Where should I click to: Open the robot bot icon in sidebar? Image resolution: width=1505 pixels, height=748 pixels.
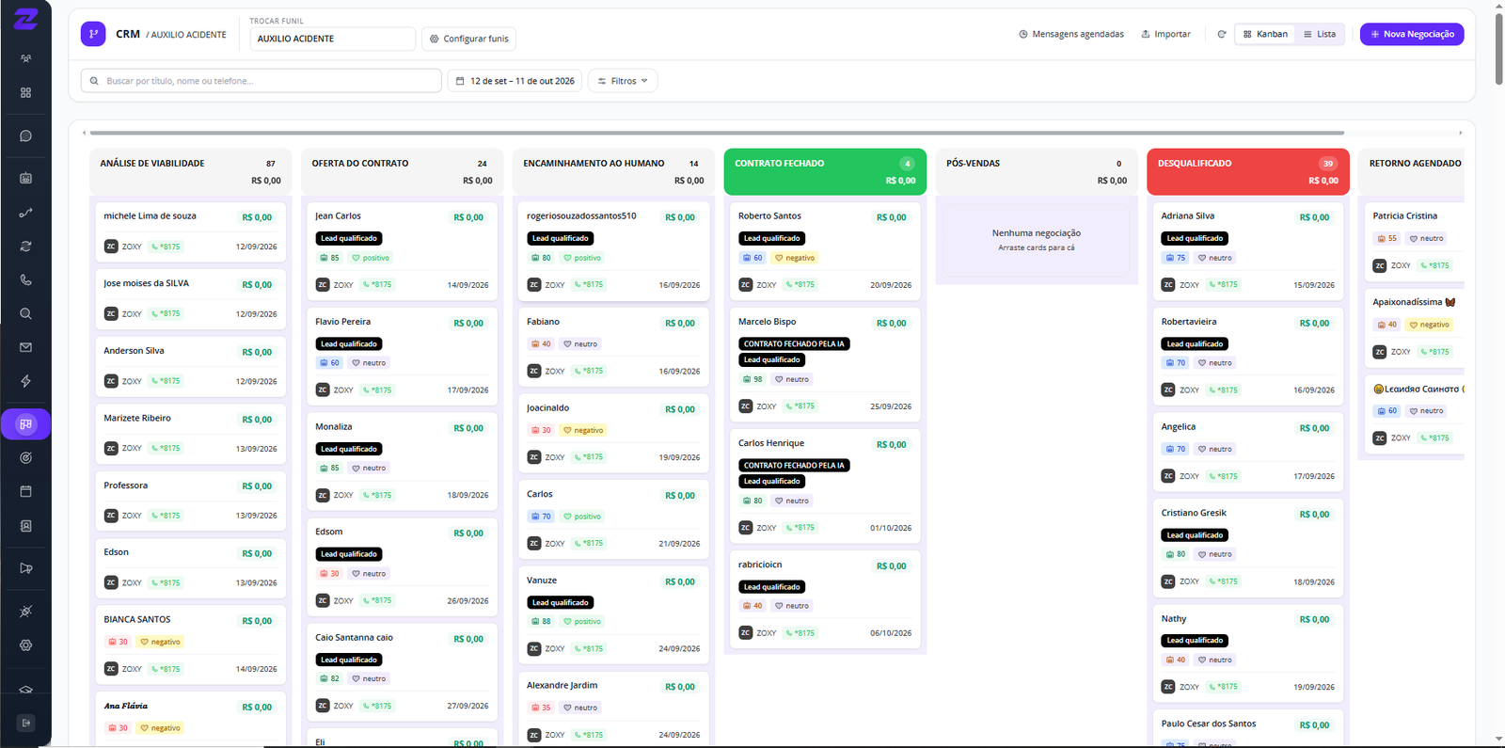pos(25,178)
